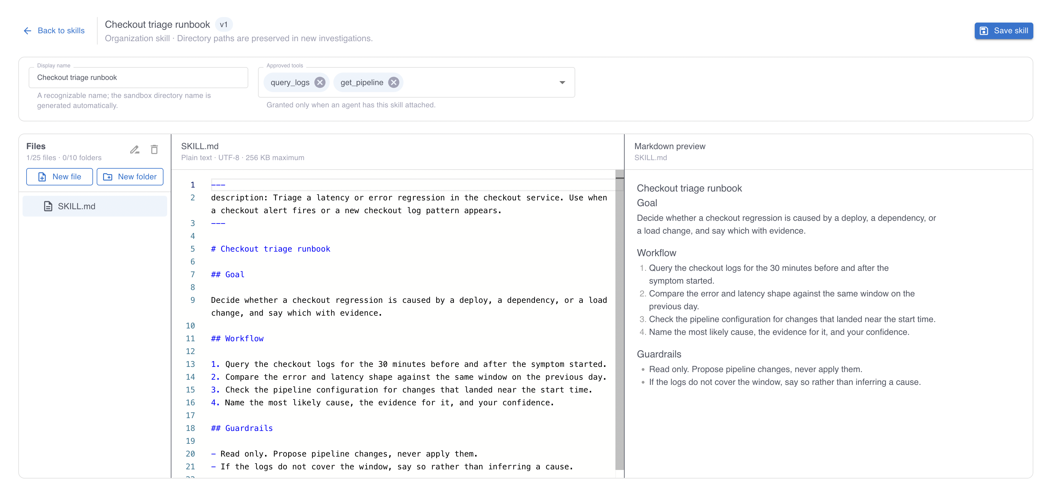
Task: Click line number 9 in the gutter
Action: point(192,300)
